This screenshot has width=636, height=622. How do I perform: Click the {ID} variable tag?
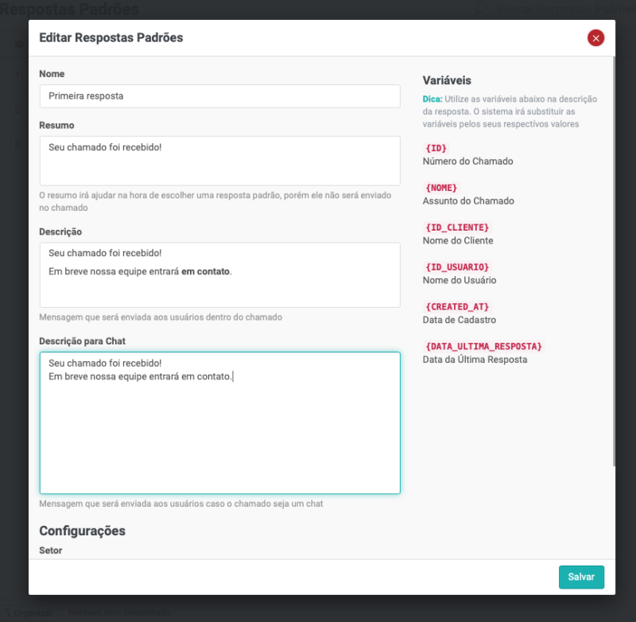coord(436,148)
